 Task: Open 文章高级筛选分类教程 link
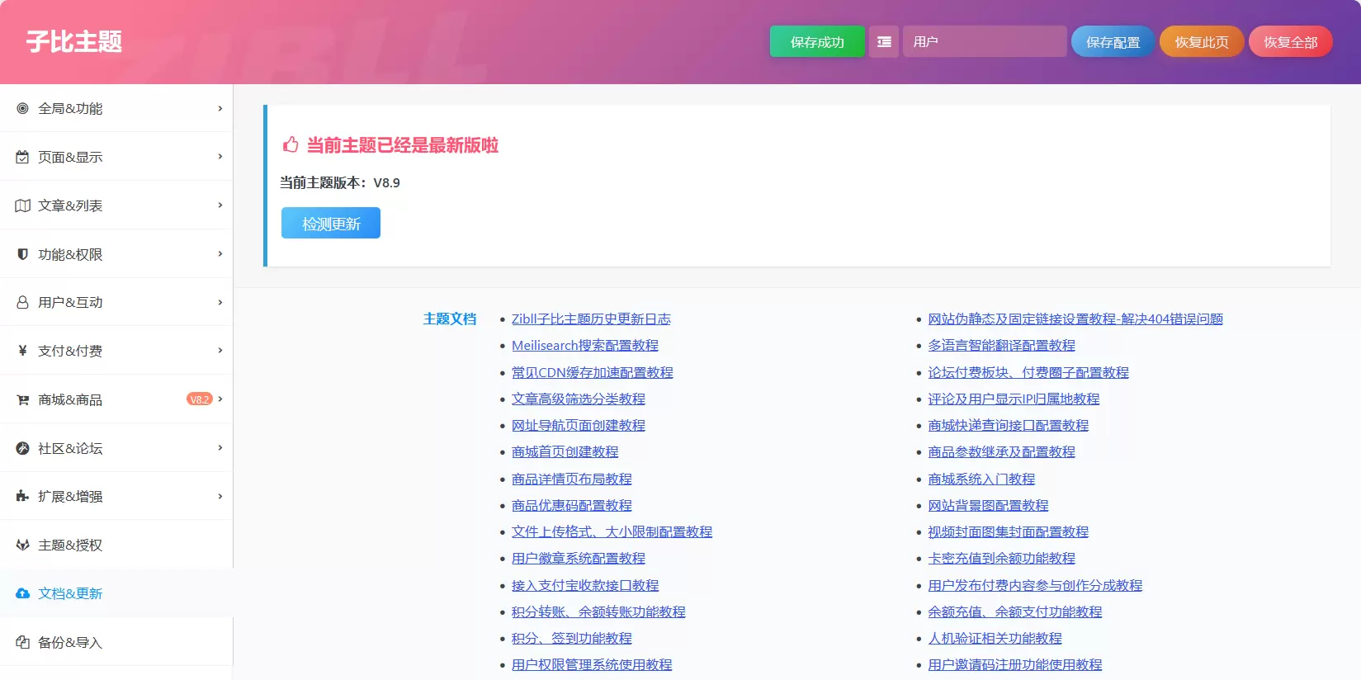pyautogui.click(x=579, y=399)
